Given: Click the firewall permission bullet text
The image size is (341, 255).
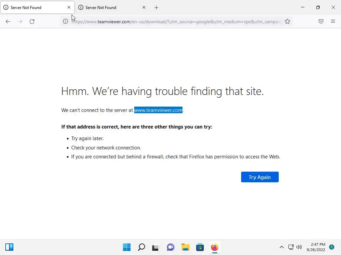Looking at the screenshot, I should (176, 157).
